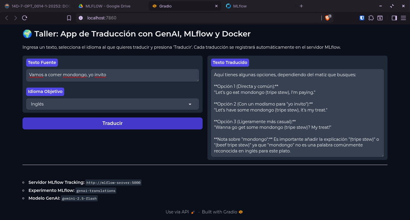
Task: Click the Texto Traducido output box
Action: click(x=297, y=113)
